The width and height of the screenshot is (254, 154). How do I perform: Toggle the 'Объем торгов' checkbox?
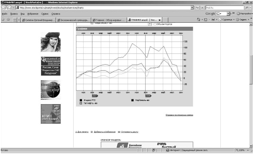pos(155,24)
